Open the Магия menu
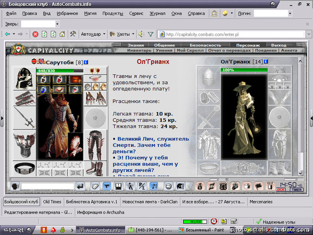Screen dimensions: 313x235 90,14
